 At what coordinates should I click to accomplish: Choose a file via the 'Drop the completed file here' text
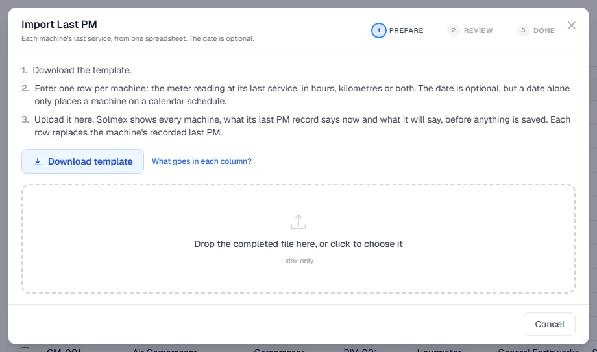tap(298, 244)
